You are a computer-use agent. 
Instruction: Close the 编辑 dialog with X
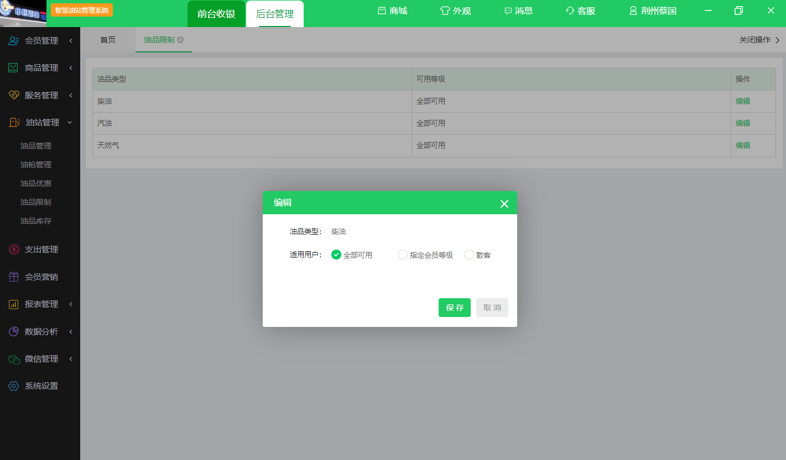[504, 204]
